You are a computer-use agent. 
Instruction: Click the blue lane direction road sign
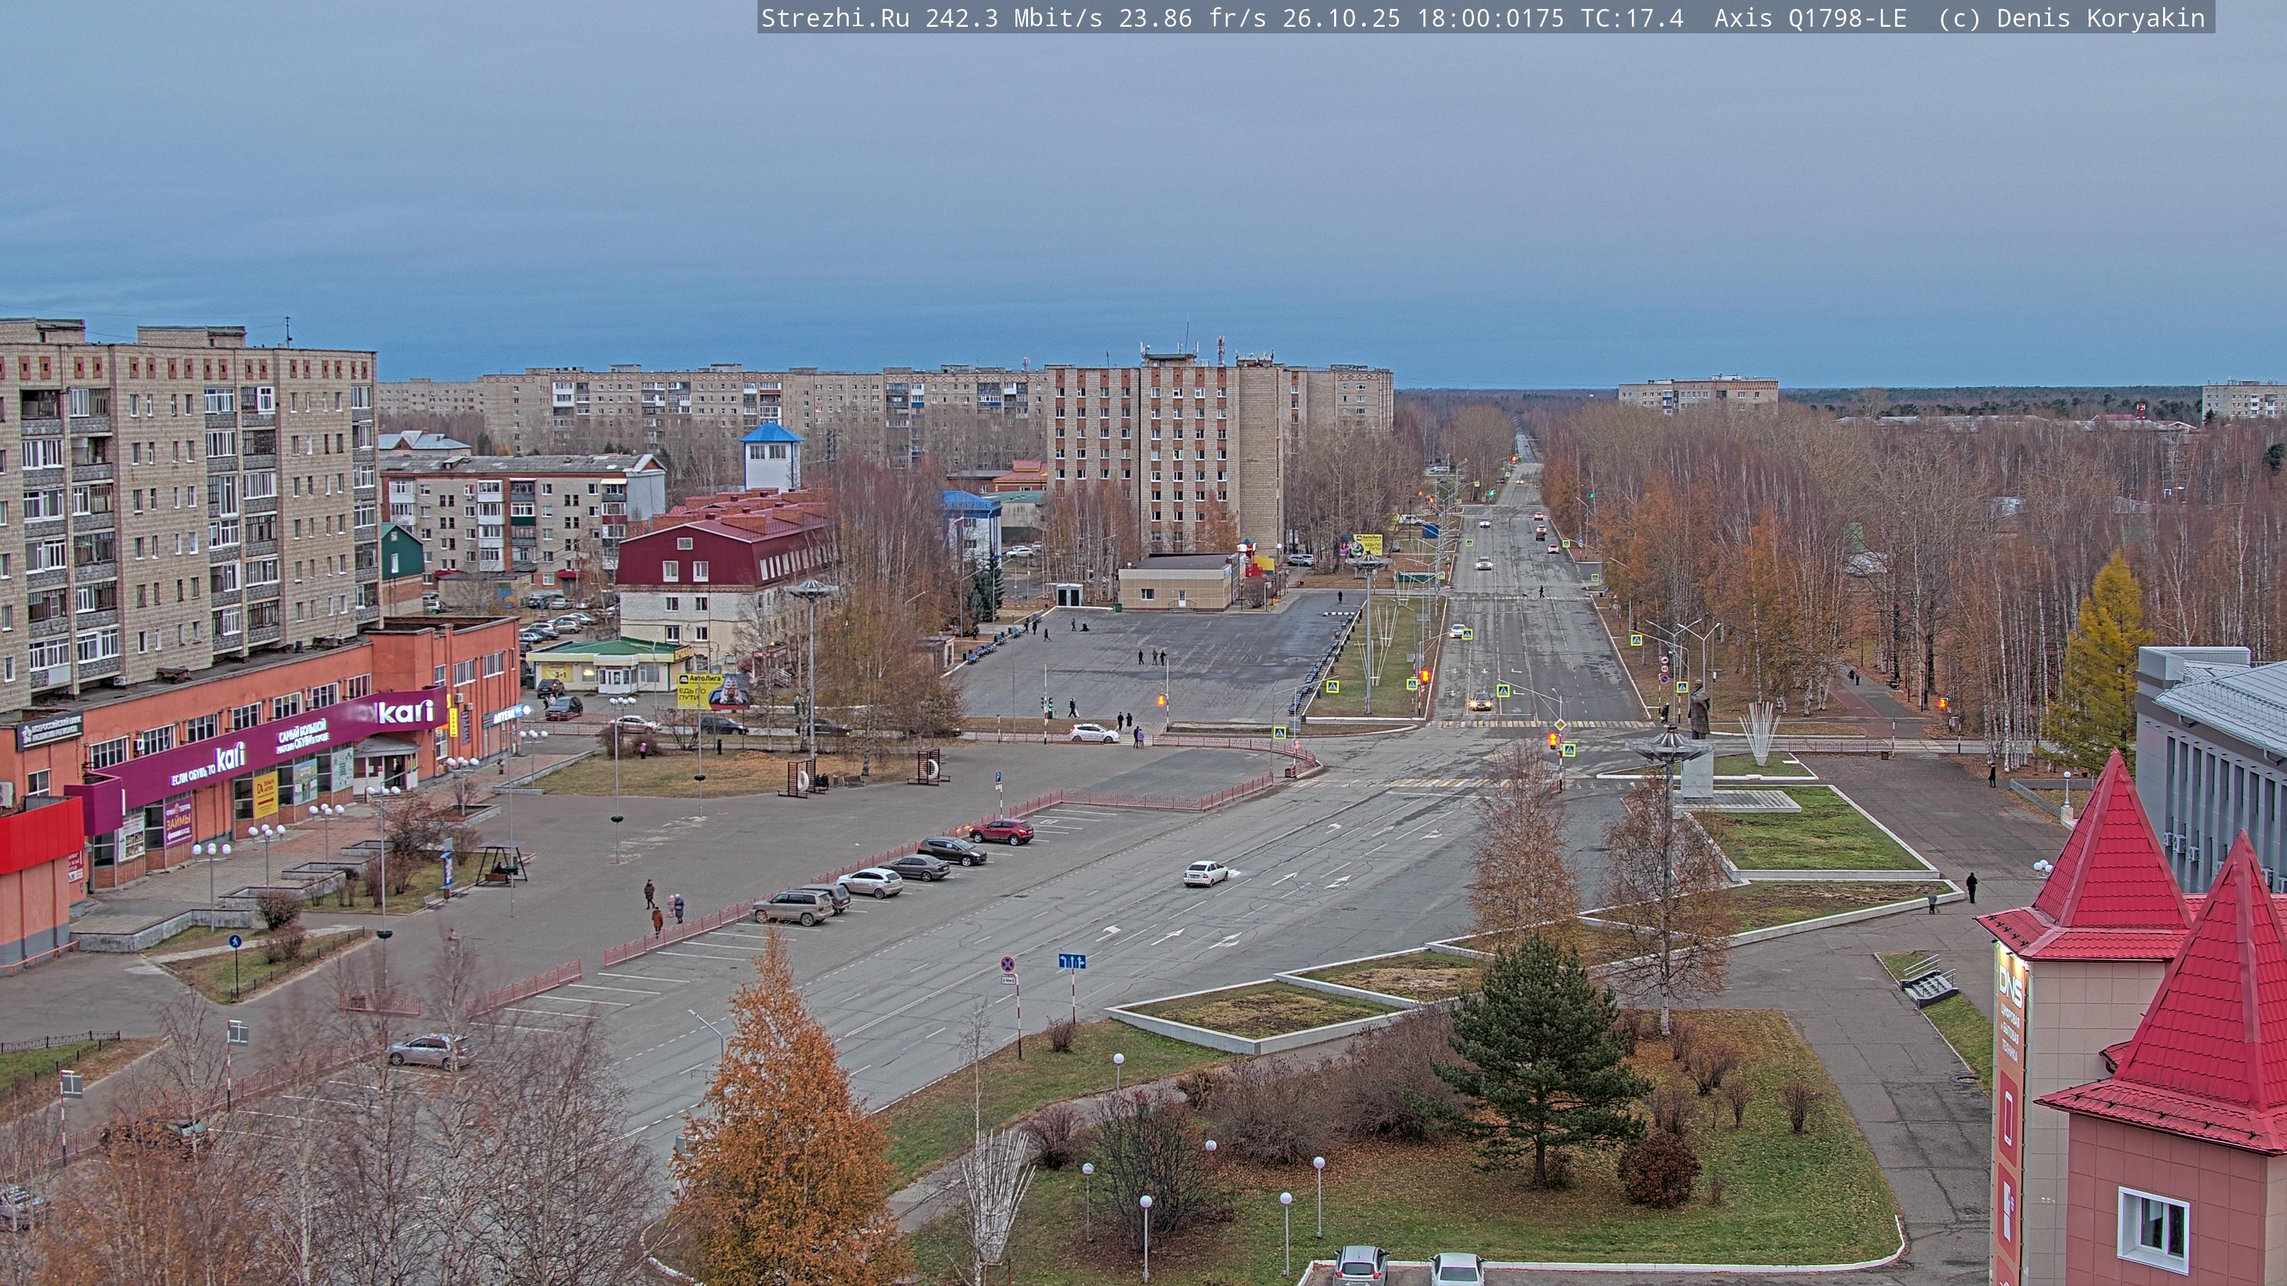point(1071,961)
